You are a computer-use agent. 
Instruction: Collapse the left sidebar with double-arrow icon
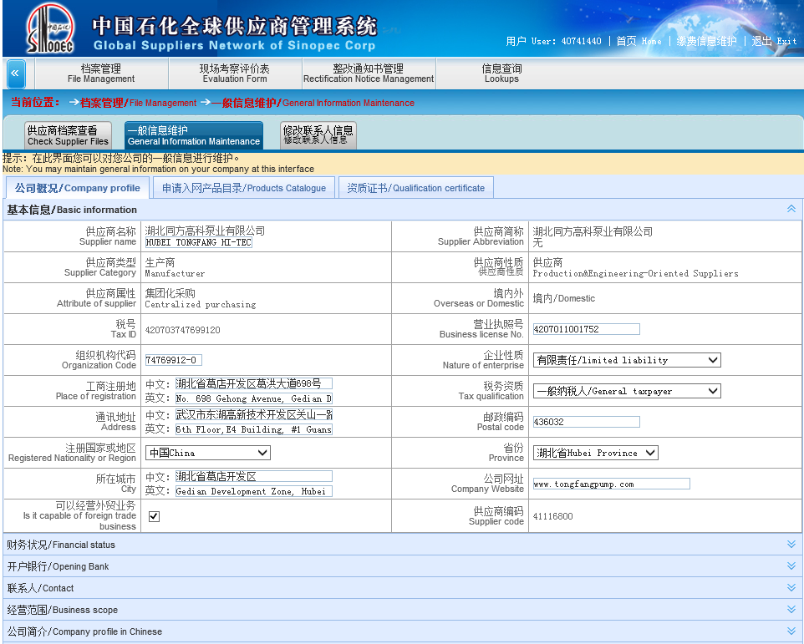16,74
